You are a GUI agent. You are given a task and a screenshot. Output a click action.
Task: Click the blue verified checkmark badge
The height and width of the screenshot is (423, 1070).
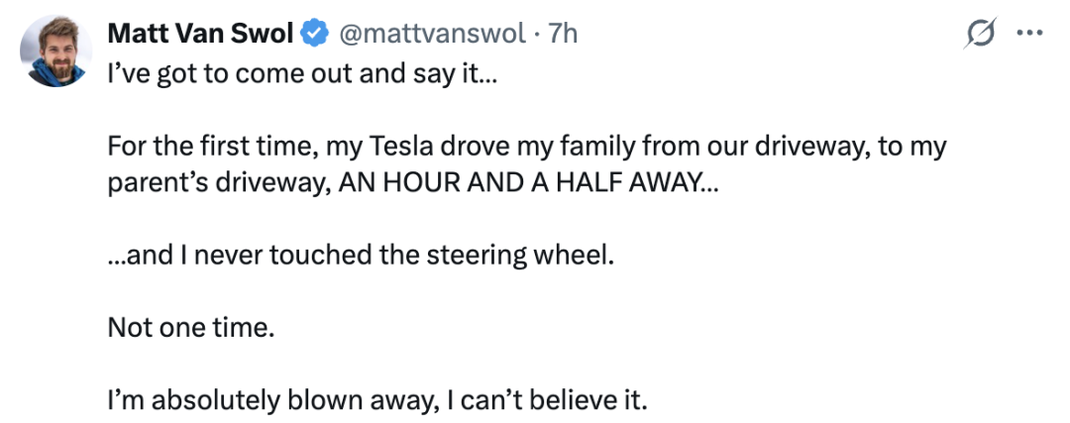(315, 34)
